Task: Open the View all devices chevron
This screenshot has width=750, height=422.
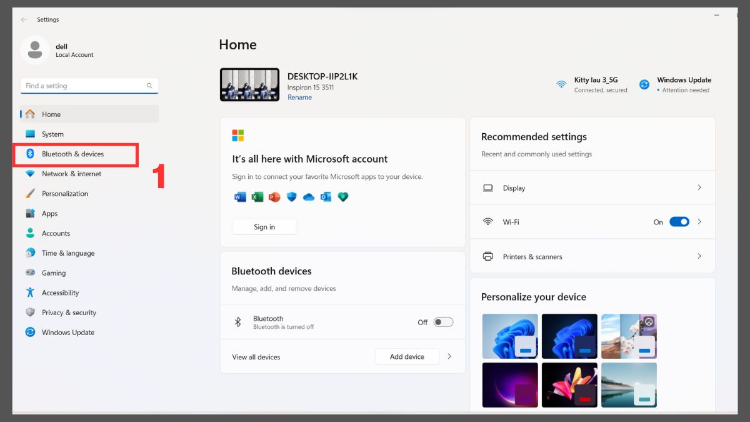Action: (x=449, y=356)
